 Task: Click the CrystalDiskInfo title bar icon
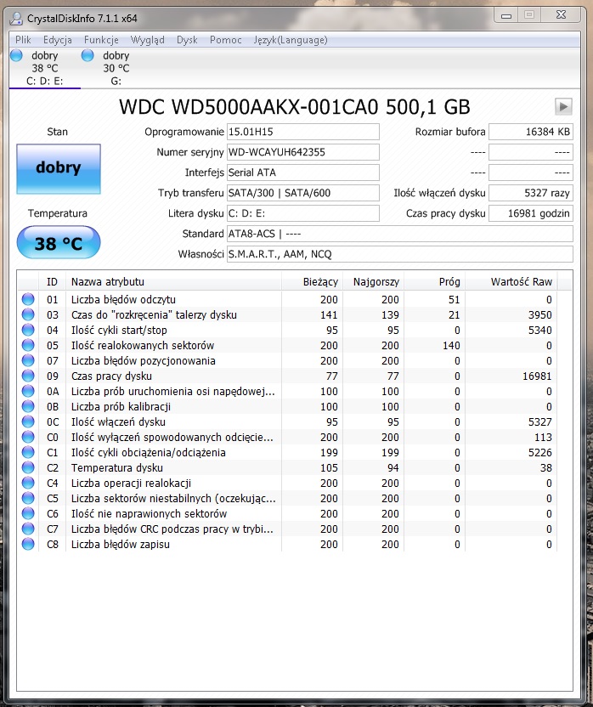(16, 18)
